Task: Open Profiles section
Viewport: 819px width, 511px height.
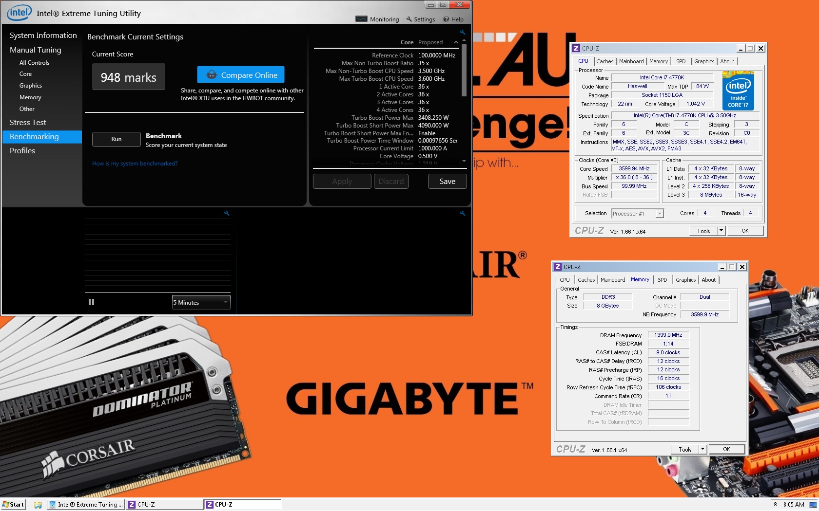Action: [x=22, y=151]
